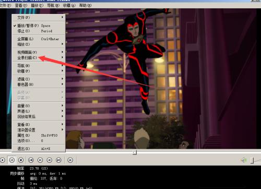Click the Play button in the toolbar
The image size is (261, 189).
coord(3,160)
